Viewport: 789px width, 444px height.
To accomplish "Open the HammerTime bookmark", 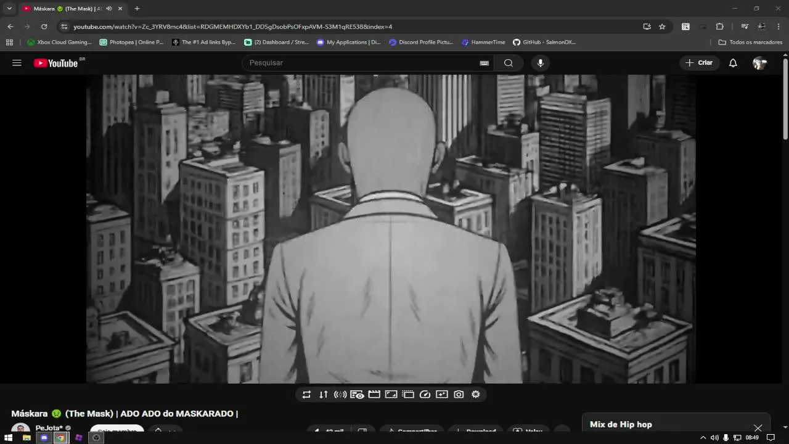I will point(484,43).
